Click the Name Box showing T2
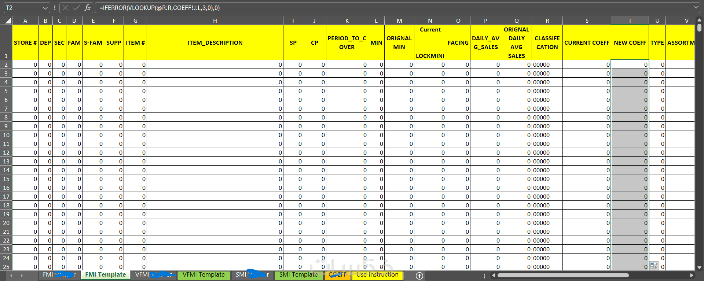Viewport: 704px width, 281px height. 23,8
